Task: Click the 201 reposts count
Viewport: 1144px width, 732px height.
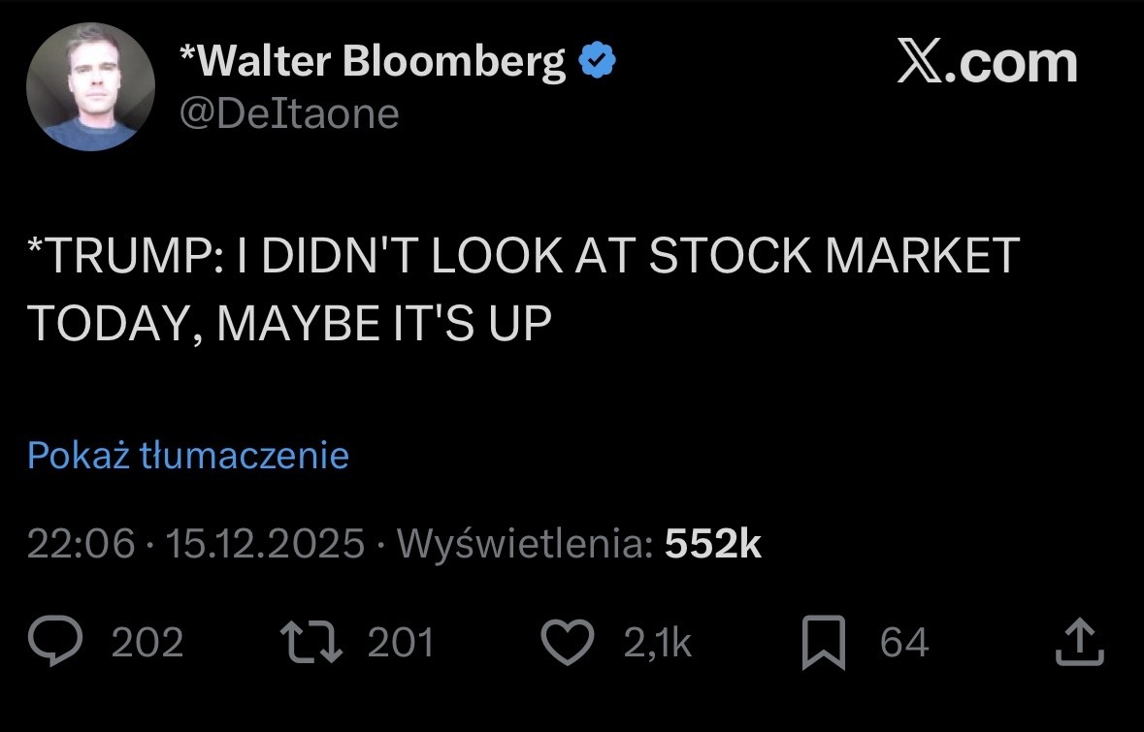Action: coord(401,644)
